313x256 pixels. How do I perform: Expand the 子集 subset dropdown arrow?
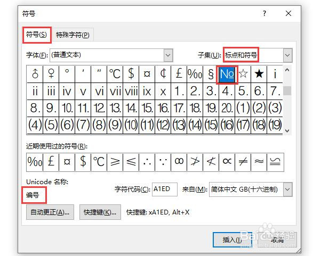pyautogui.click(x=287, y=55)
